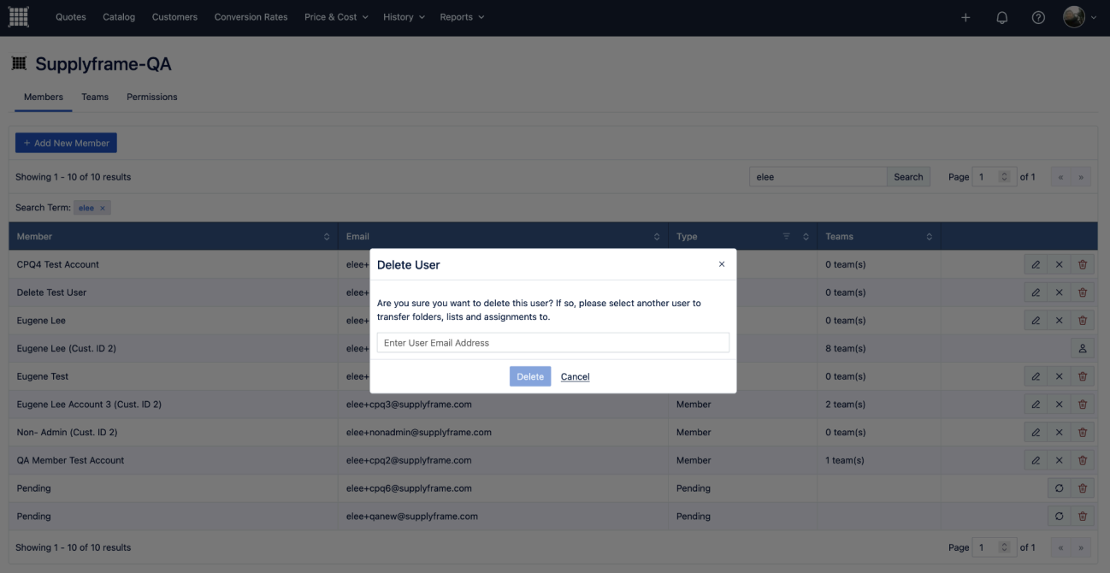The height and width of the screenshot is (573, 1110).
Task: Click the x icon for Delete Test User
Action: point(1059,292)
